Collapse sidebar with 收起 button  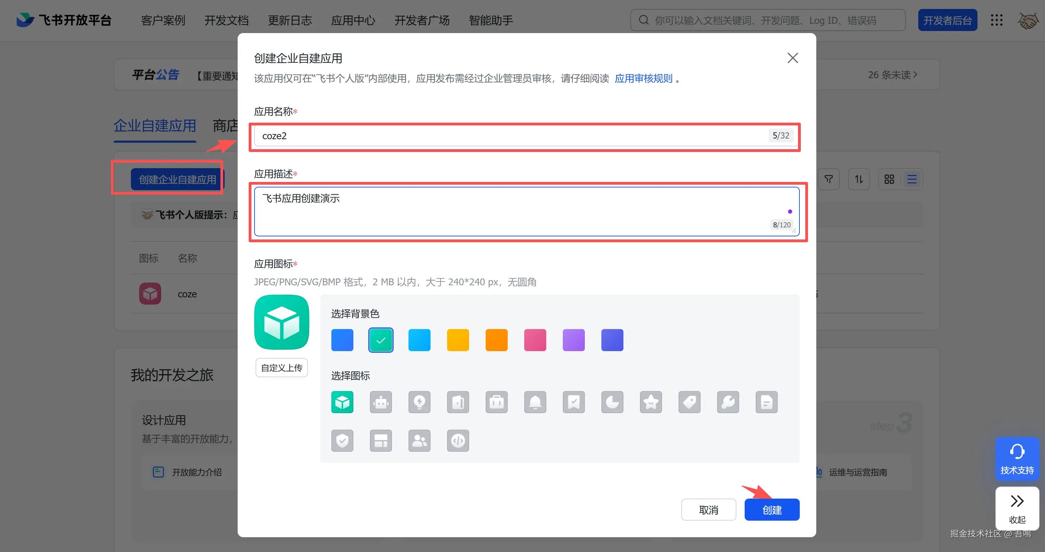1017,509
